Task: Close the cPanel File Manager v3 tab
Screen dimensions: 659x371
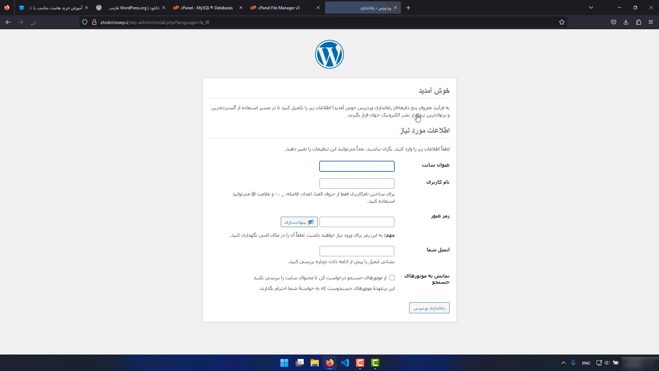Action: 318,8
